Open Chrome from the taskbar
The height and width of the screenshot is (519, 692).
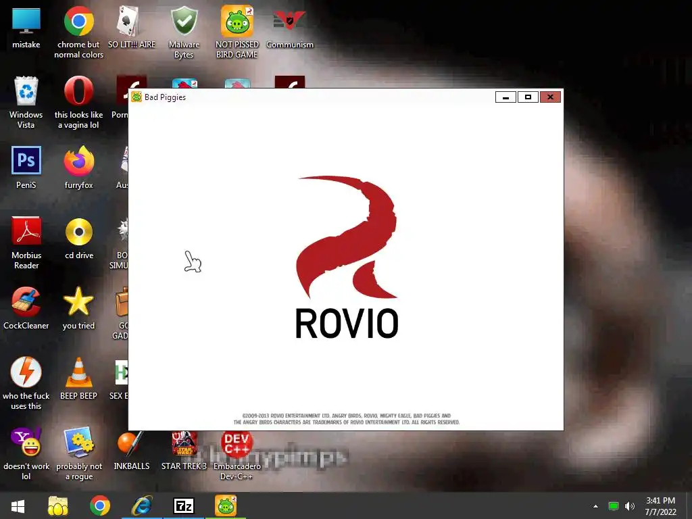(x=100, y=506)
